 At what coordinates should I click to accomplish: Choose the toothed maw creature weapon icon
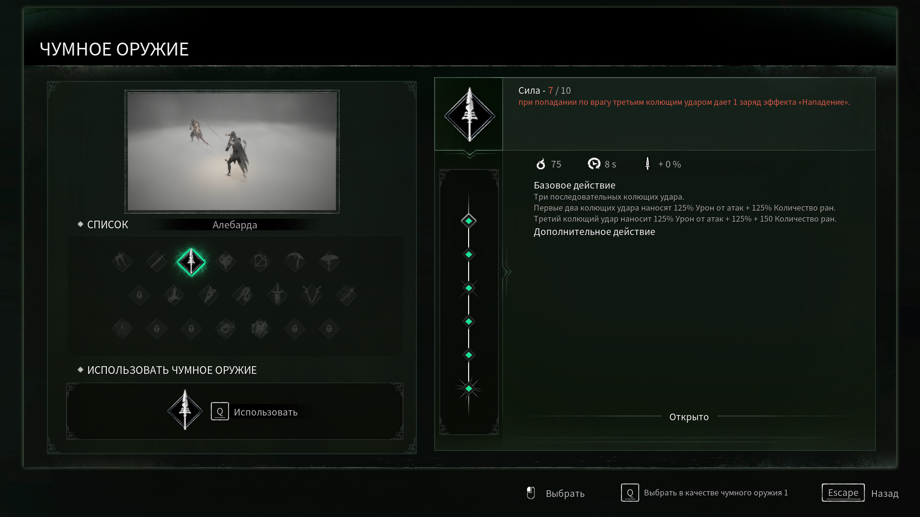226,329
